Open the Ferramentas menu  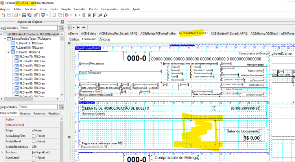pos(109,9)
